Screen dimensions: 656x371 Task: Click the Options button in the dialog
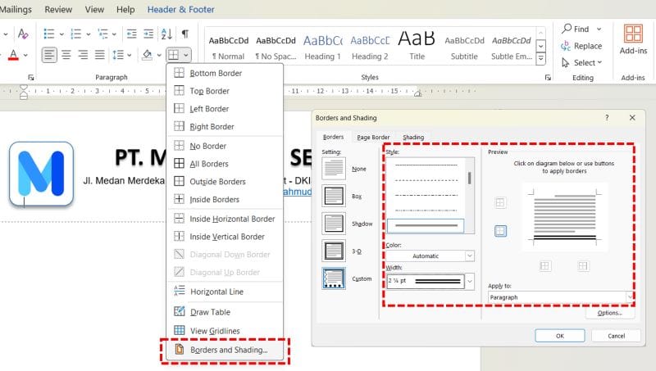click(x=610, y=313)
